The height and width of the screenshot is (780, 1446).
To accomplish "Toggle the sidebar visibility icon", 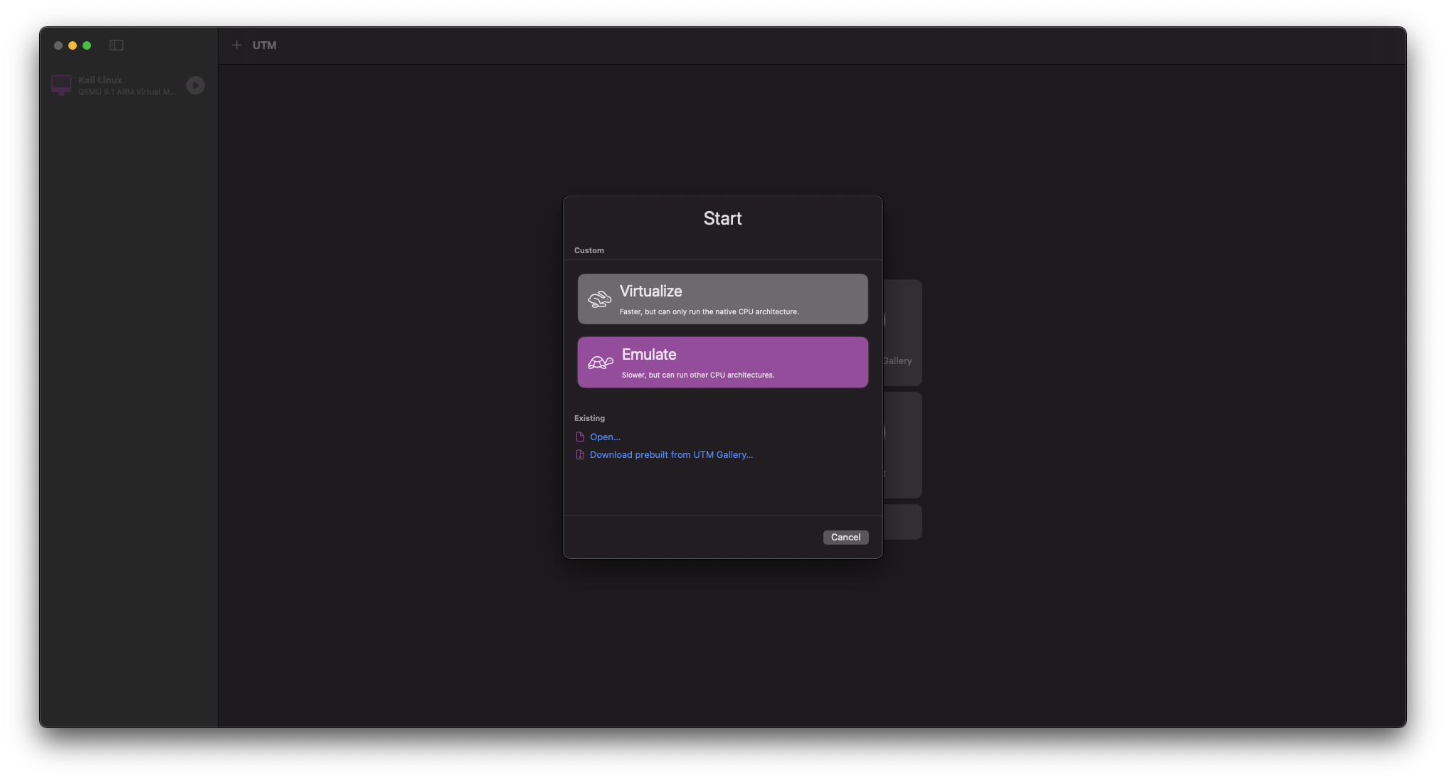I will click(117, 46).
